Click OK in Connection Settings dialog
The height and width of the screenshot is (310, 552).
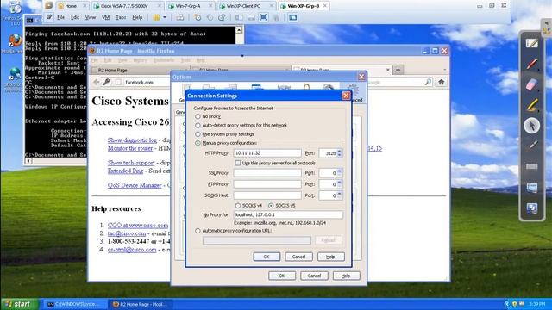click(x=267, y=257)
